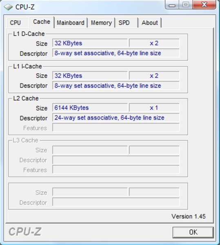Click L1 D-Cache size field 32 KBytes
This screenshot has height=245, width=220.
pos(90,43)
